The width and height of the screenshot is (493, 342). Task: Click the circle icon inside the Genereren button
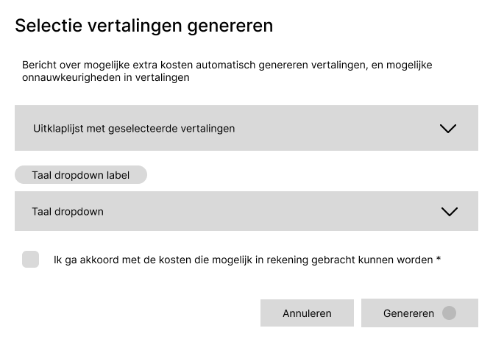click(449, 313)
